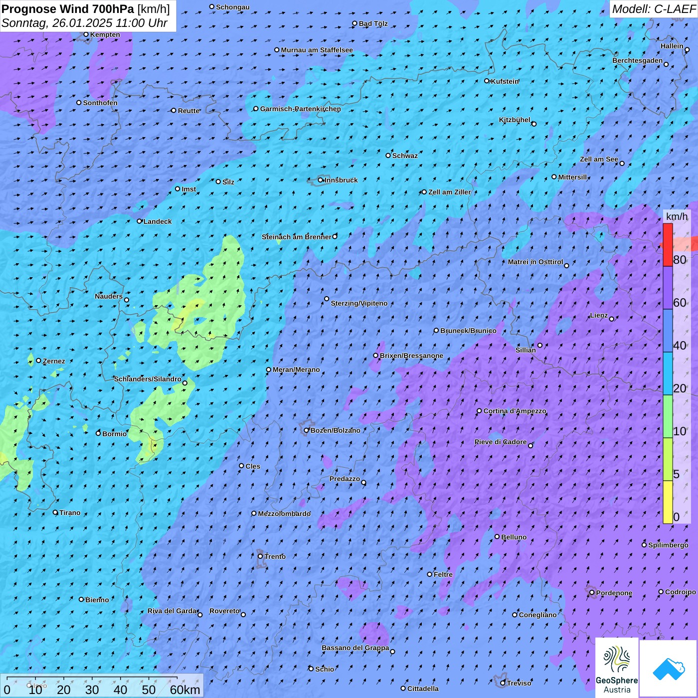Click the Garmisch-Partenkirchen marker
Viewport: 698px width, 698px height.
click(256, 109)
